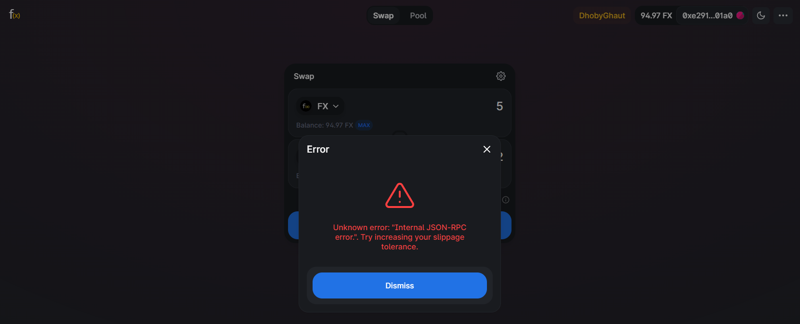The image size is (800, 324).
Task: Click the red warning triangle icon
Action: (400, 195)
